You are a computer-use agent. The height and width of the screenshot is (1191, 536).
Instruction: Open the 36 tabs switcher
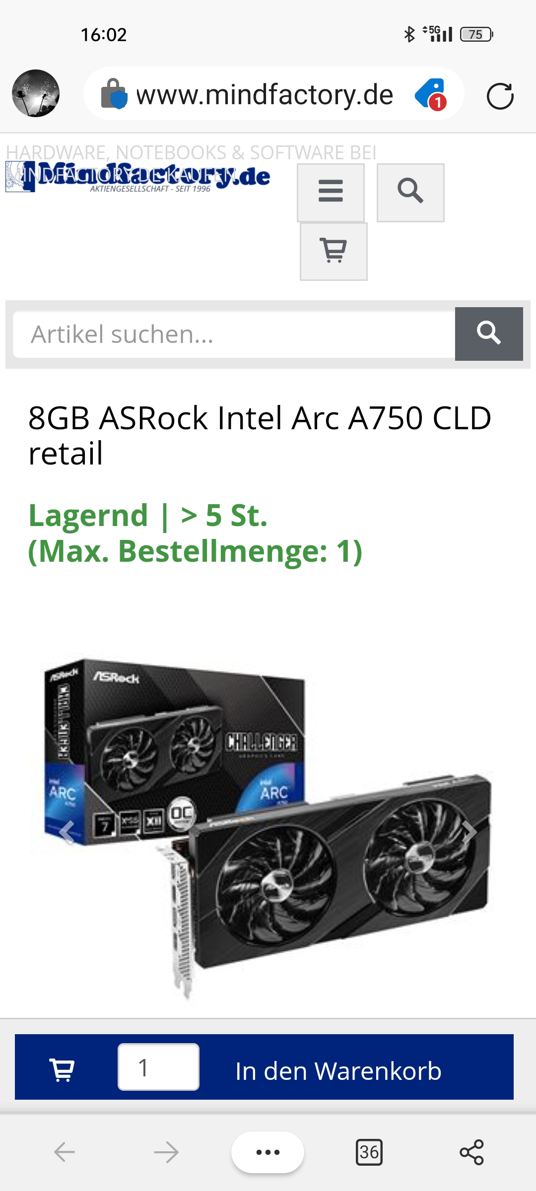[369, 1152]
